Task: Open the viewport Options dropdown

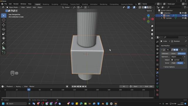Action: pos(150,11)
